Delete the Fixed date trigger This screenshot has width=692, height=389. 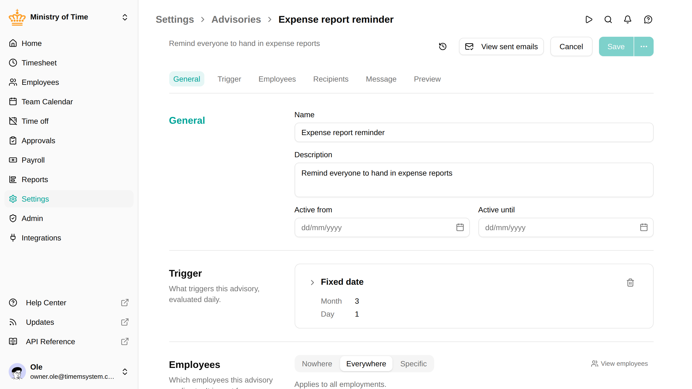630,283
